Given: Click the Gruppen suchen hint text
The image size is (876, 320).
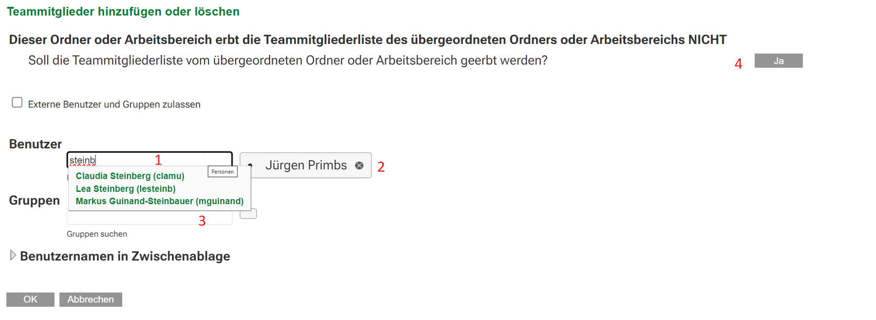Looking at the screenshot, I should pos(97,234).
